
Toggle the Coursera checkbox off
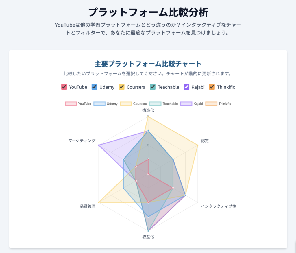(122, 87)
